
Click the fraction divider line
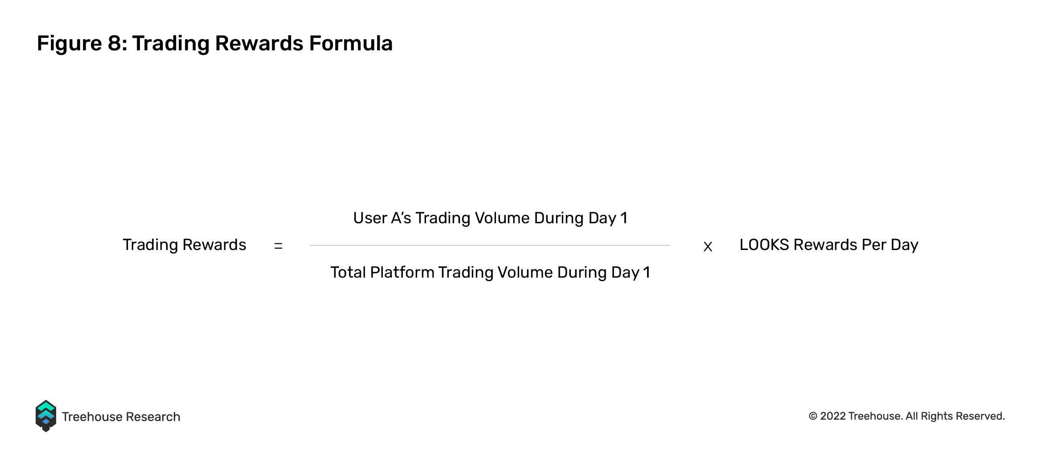pyautogui.click(x=490, y=245)
